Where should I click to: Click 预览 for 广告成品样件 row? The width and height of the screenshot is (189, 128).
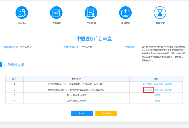pos(169,84)
